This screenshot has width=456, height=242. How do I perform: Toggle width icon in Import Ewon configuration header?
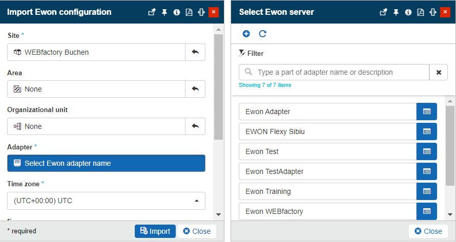point(201,12)
